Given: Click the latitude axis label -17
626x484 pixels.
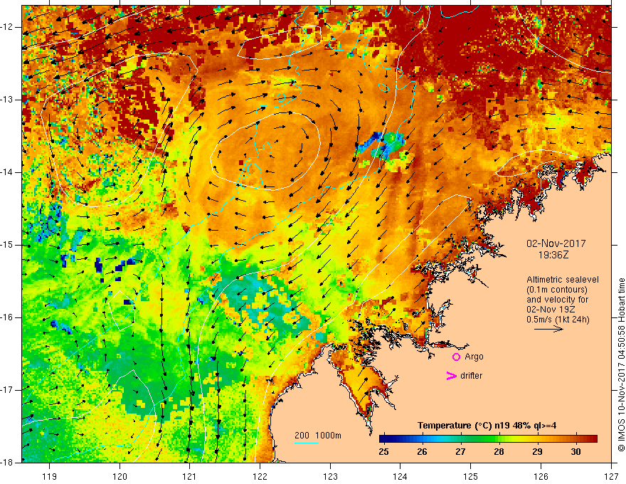Looking at the screenshot, I should [7, 390].
